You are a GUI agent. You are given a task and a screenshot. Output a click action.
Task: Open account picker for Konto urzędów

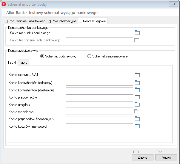point(137,104)
